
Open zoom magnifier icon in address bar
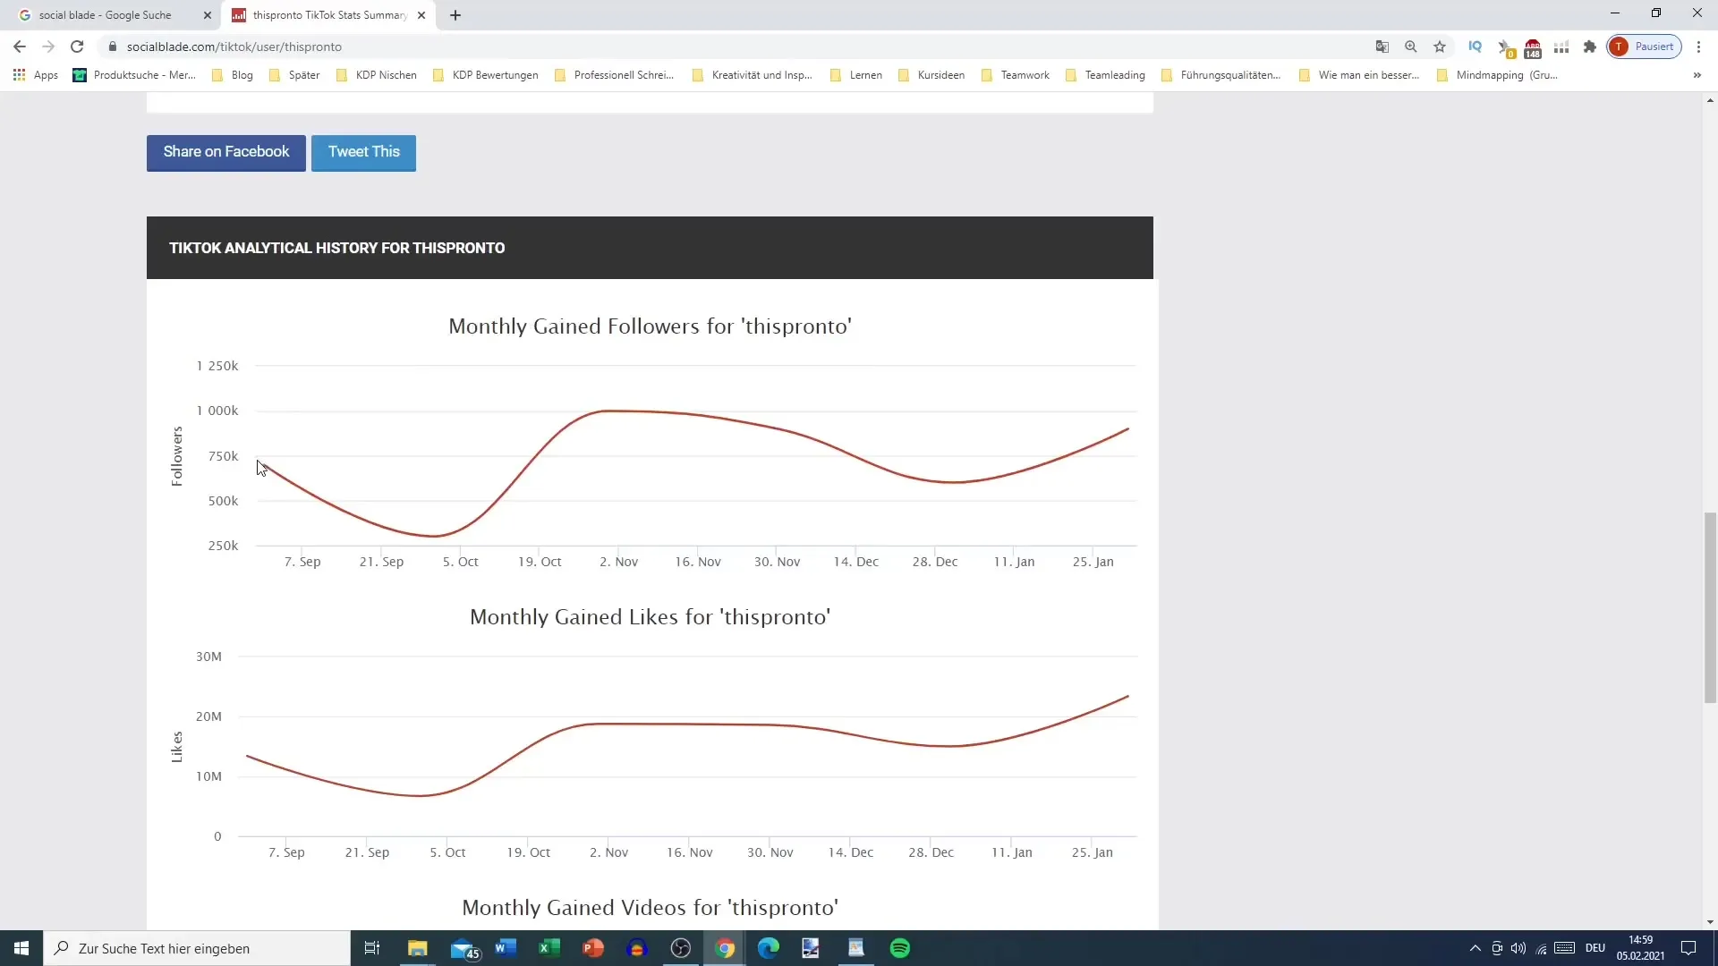(x=1411, y=47)
